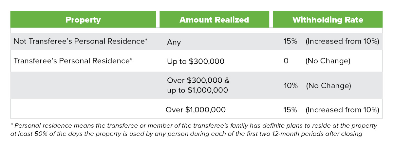Click the asterisk after Not Transferee's Personal Residence
393x147 pixels.
[x=146, y=40]
